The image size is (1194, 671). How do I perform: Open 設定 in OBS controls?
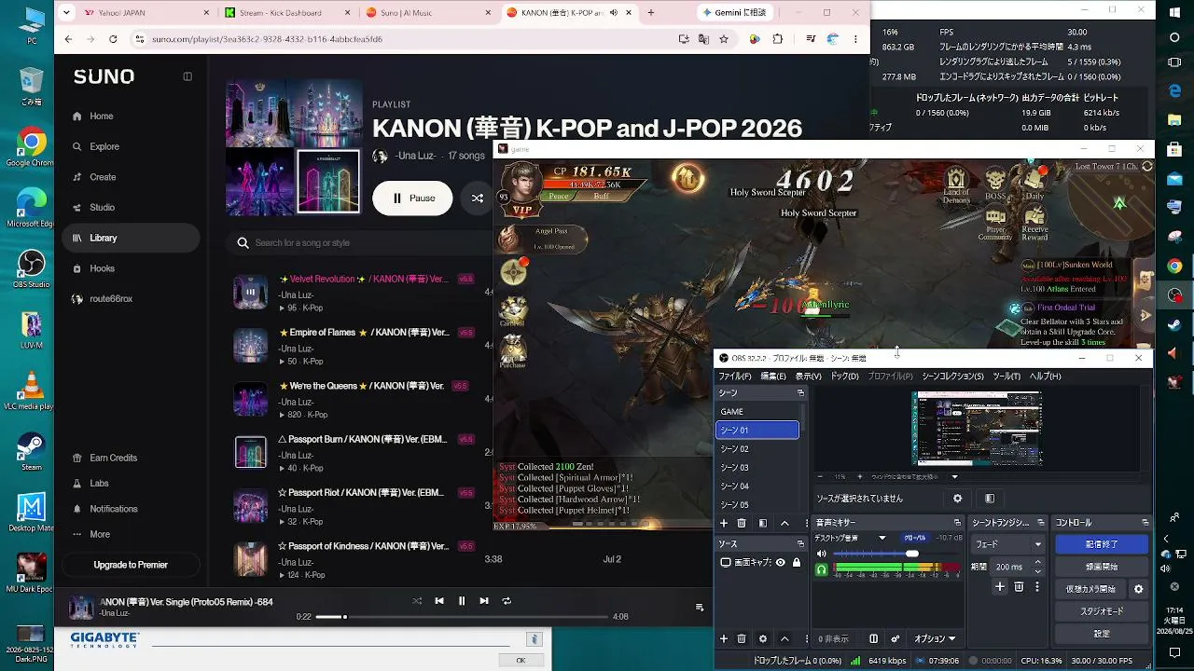[x=1102, y=634]
